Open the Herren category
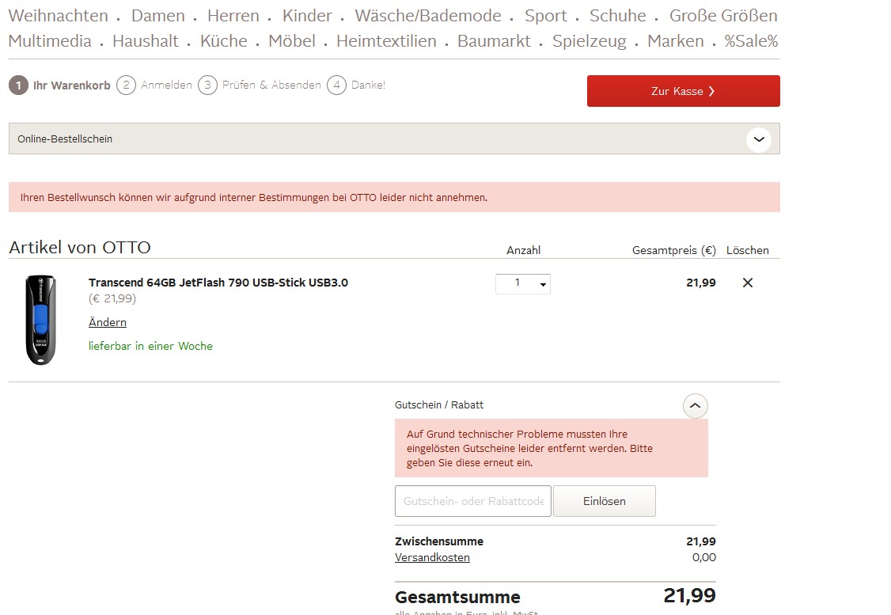Image resolution: width=891 pixels, height=615 pixels. (x=233, y=16)
